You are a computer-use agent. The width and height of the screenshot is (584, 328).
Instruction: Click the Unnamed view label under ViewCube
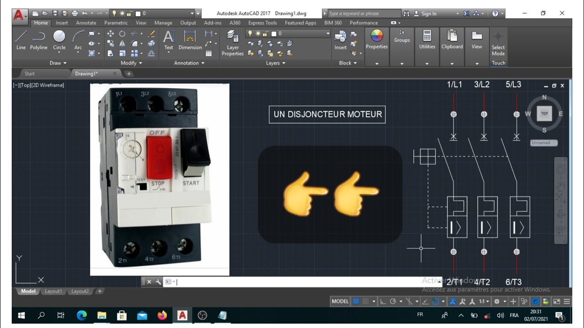544,143
